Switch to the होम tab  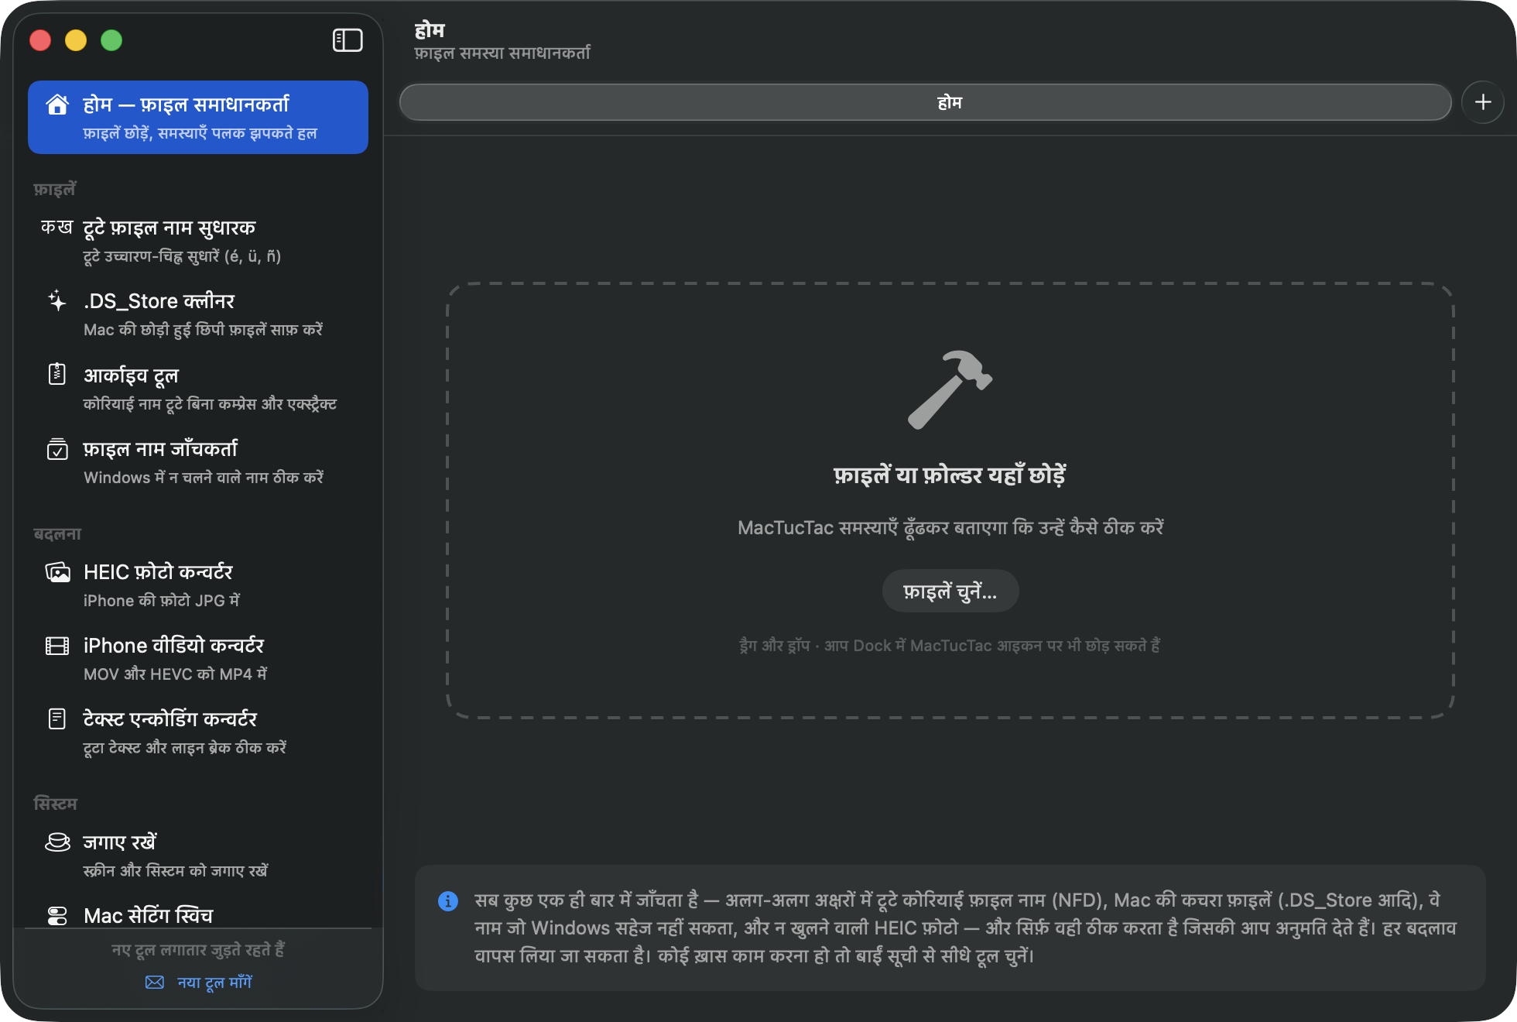(x=925, y=102)
